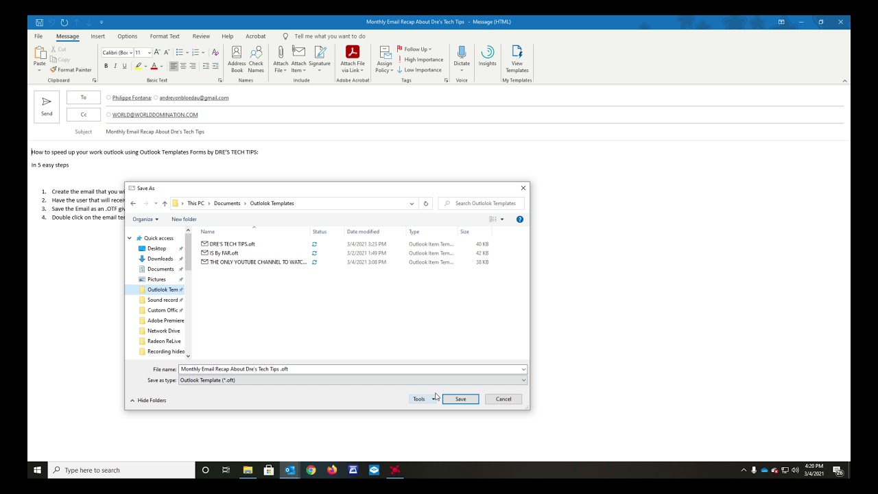Click the Shrink Font icon
This screenshot has width=878, height=494.
click(x=166, y=52)
